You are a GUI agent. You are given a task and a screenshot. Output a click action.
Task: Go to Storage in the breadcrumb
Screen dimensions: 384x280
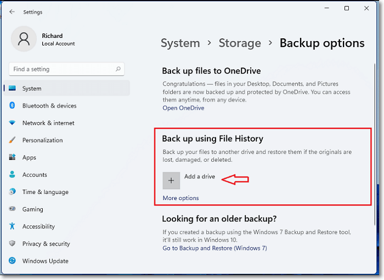(240, 43)
